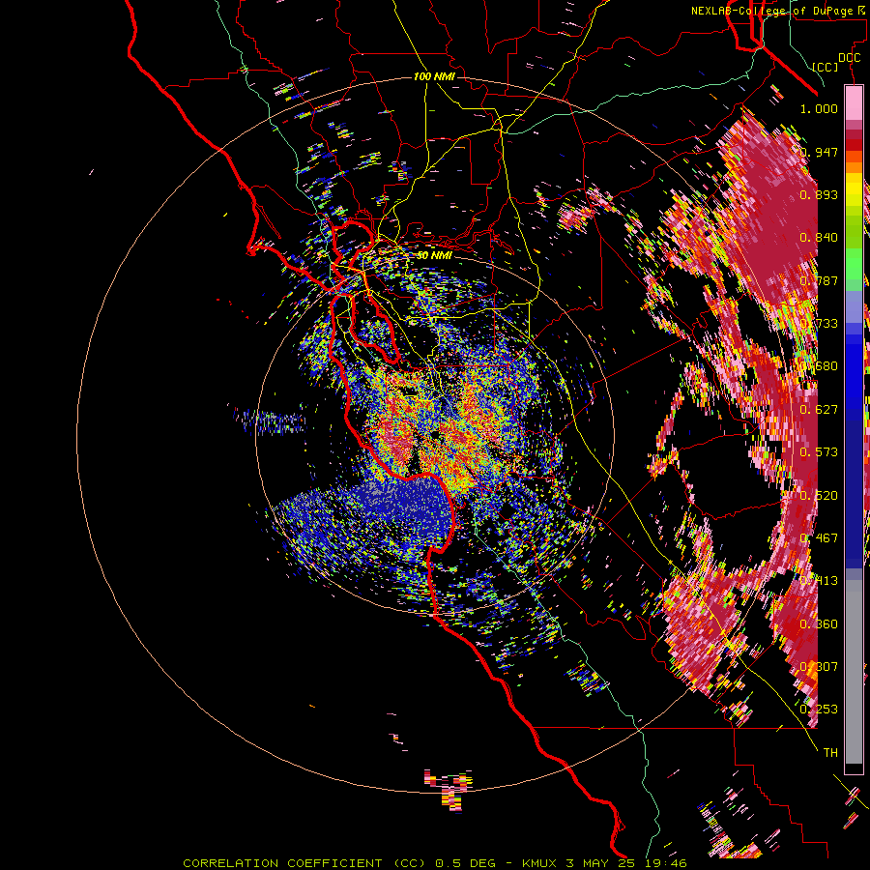
Task: Click the 0.947 colorbar value
Action: (x=819, y=152)
